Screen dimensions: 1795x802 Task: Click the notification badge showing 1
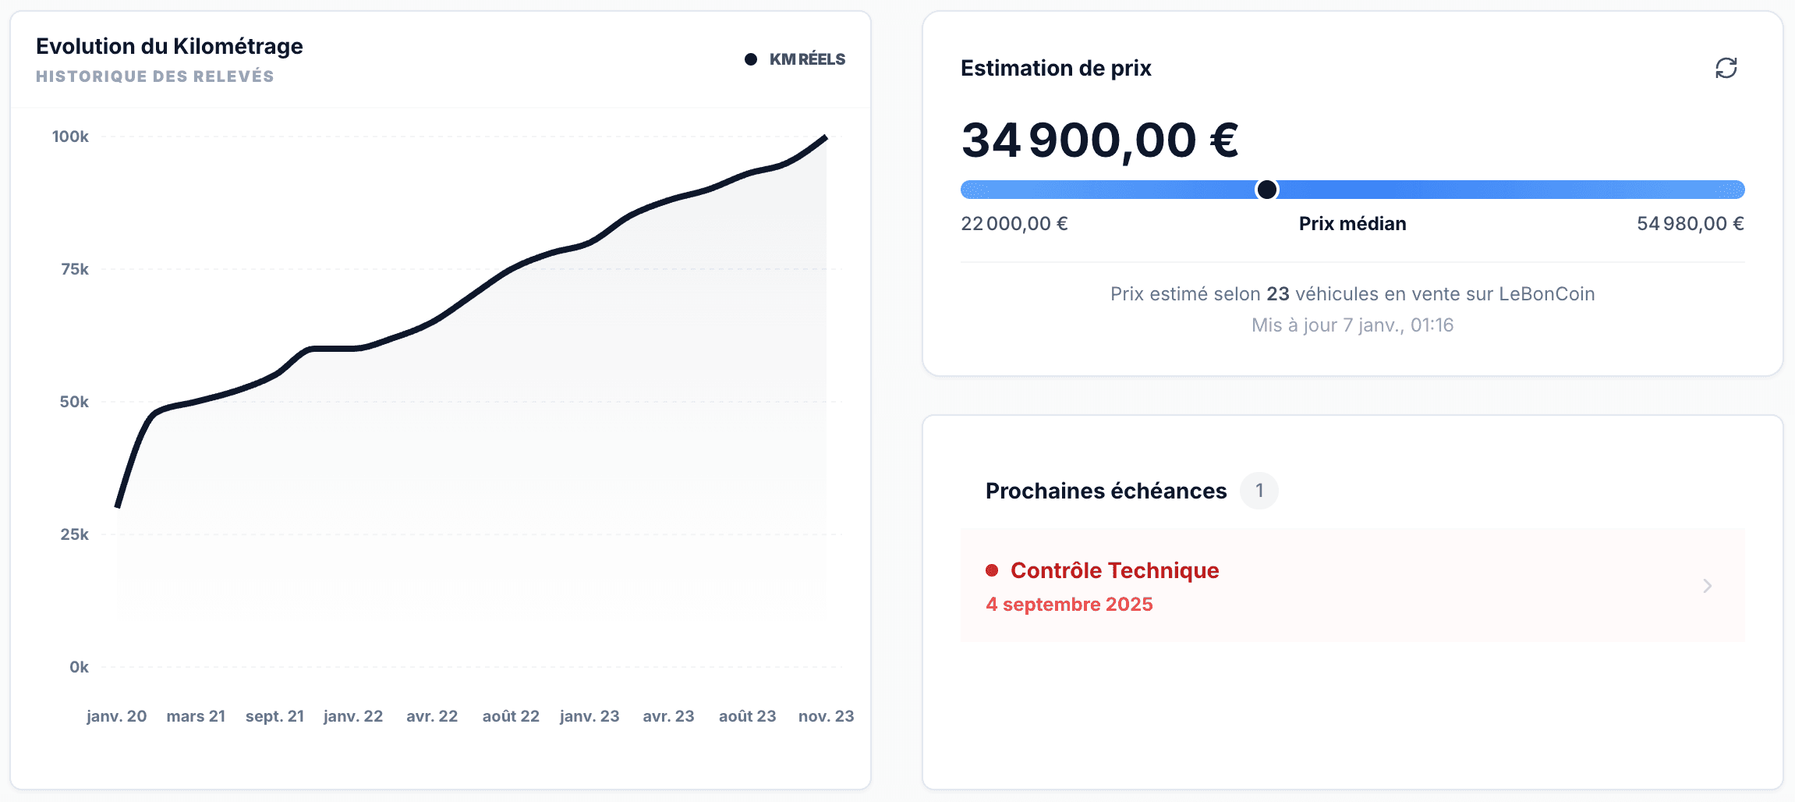[1260, 491]
